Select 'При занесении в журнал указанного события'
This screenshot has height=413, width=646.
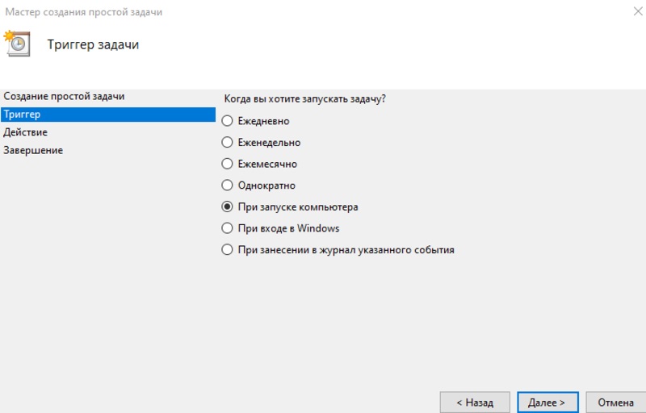tap(228, 250)
